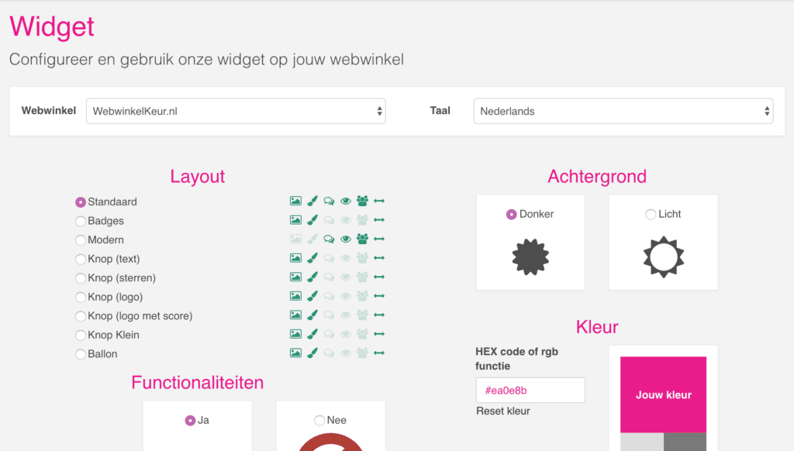This screenshot has height=451, width=794.
Task: Click the horizontal arrows icon next to Ballon
Action: tap(379, 353)
